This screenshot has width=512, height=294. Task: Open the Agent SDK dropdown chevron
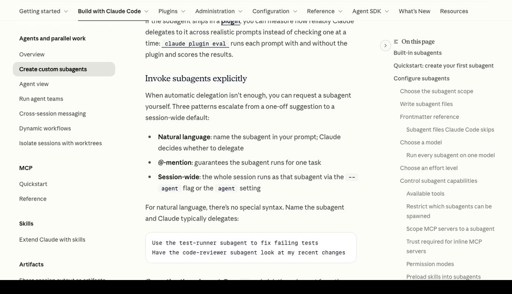point(387,12)
